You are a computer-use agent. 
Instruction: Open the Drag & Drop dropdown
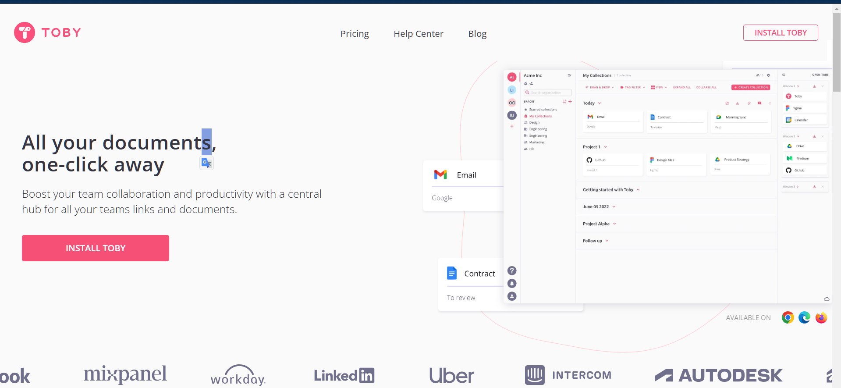(x=600, y=88)
